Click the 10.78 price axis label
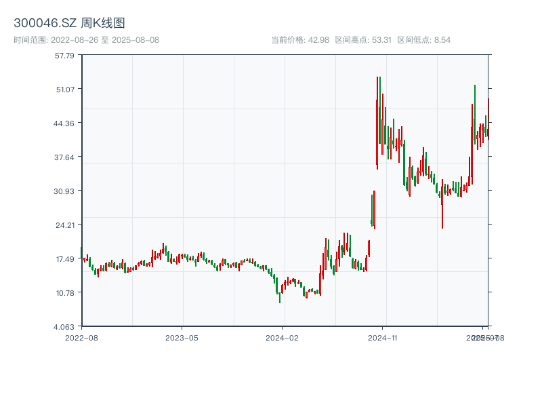 click(64, 292)
